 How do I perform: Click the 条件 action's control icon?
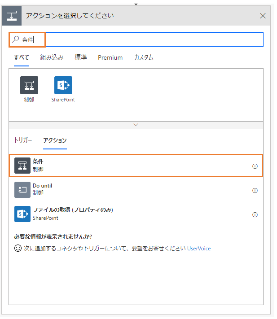tap(22, 166)
